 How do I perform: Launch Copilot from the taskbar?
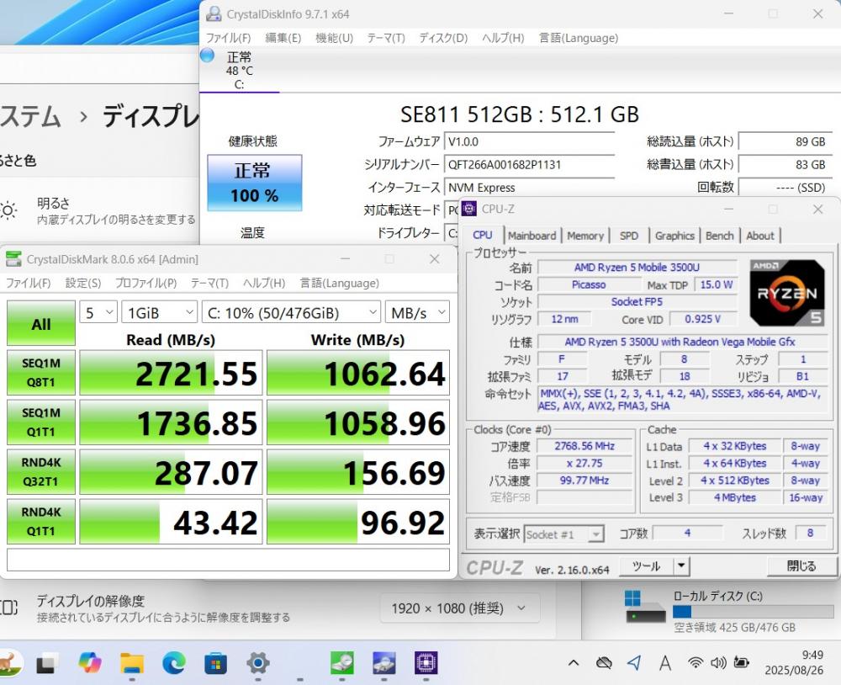point(90,663)
